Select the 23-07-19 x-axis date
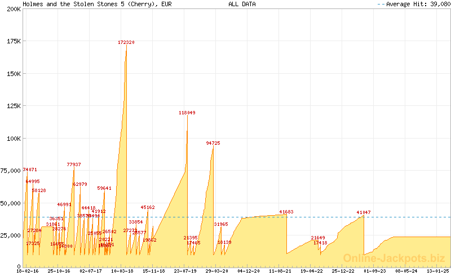This screenshot has height=276, width=451. (x=185, y=271)
